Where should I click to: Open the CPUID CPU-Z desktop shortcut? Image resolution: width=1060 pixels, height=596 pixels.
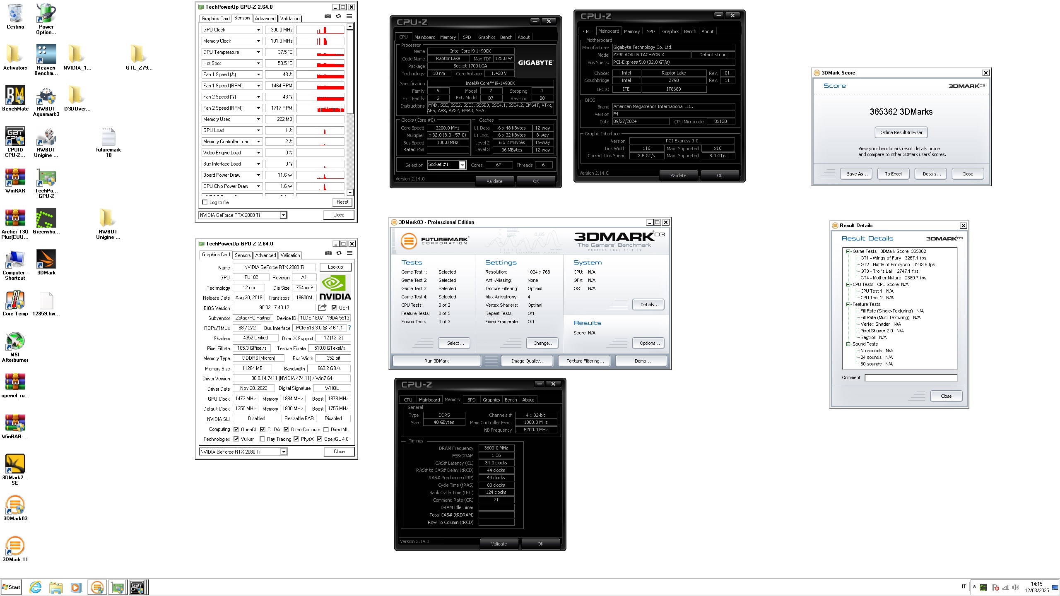click(15, 142)
